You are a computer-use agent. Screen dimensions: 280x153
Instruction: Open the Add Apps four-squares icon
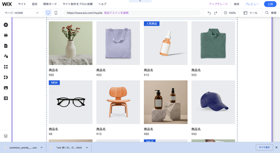click(x=6, y=67)
